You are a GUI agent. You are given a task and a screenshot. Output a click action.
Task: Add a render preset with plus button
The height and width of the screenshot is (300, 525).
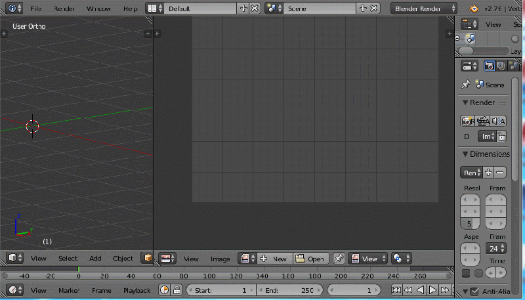click(x=488, y=173)
